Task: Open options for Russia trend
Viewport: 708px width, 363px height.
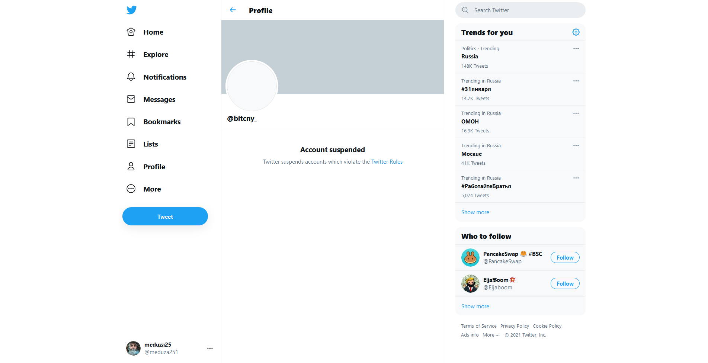Action: (x=576, y=49)
